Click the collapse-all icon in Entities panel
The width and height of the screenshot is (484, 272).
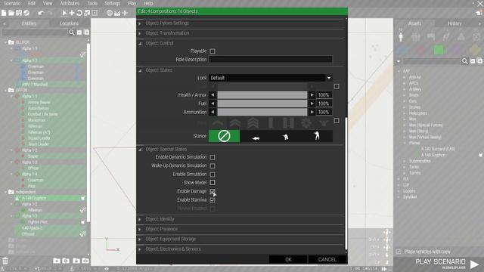(79, 32)
